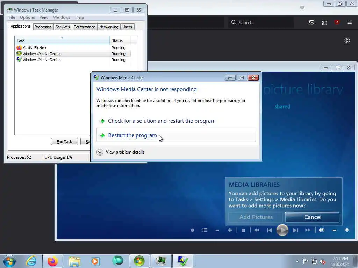Click Cancel in the Media Libraries prompt
The image size is (358, 268).
(312, 217)
